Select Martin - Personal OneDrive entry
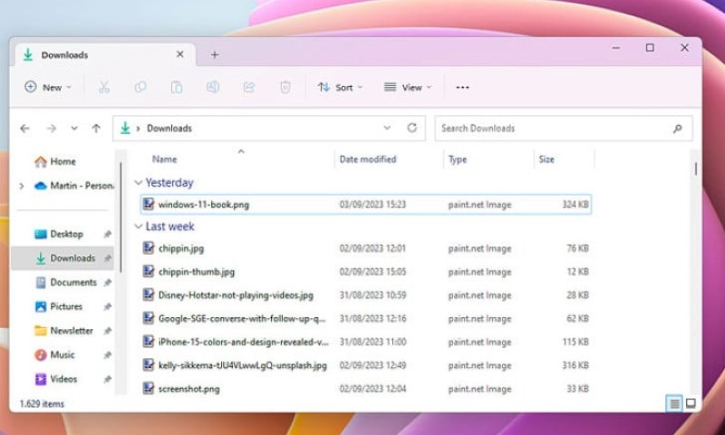The height and width of the screenshot is (435, 725). 74,186
